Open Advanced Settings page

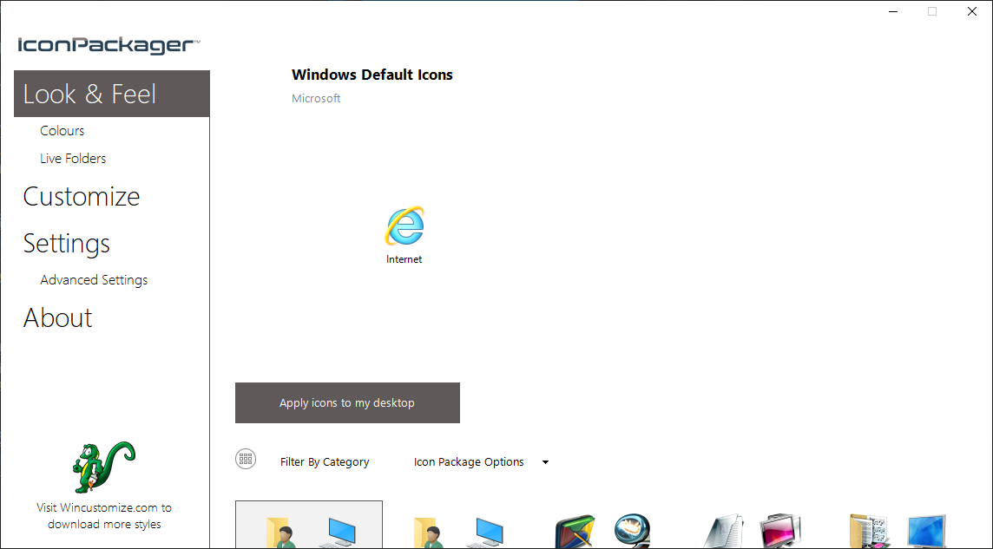point(94,280)
